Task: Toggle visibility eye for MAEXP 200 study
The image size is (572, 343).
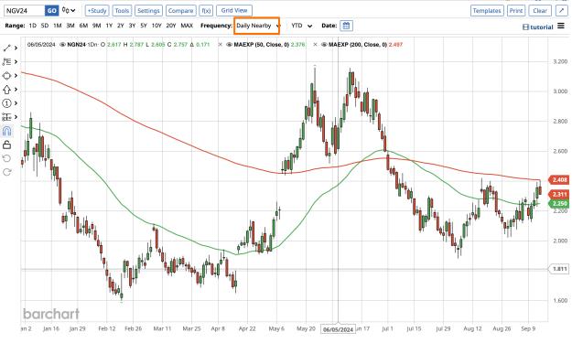Action: (324, 45)
